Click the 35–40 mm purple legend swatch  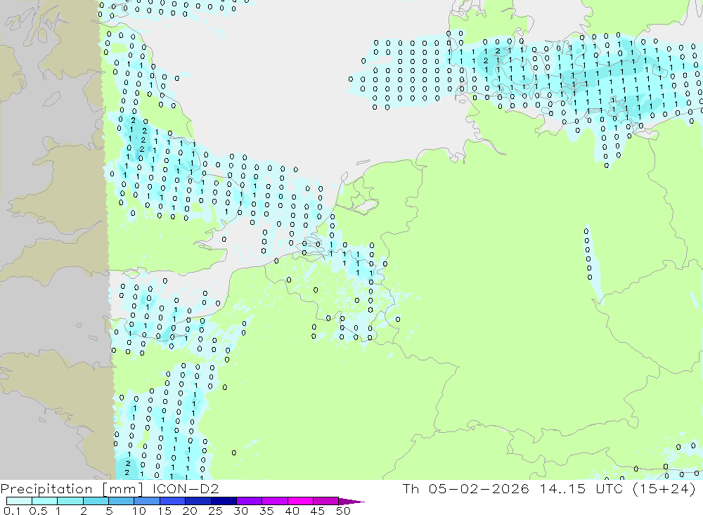point(275,501)
